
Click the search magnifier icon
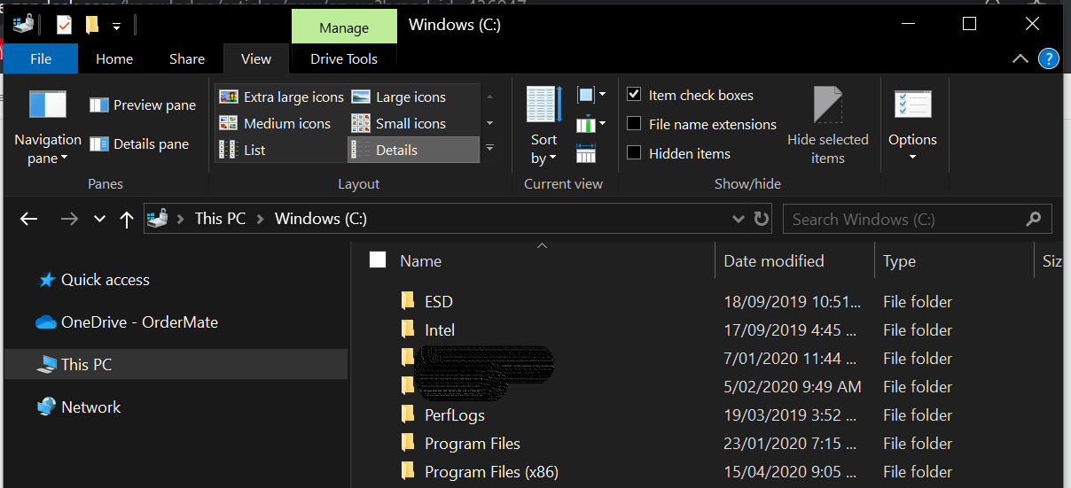click(x=1033, y=219)
